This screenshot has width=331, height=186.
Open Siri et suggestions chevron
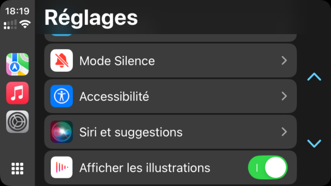tap(284, 132)
